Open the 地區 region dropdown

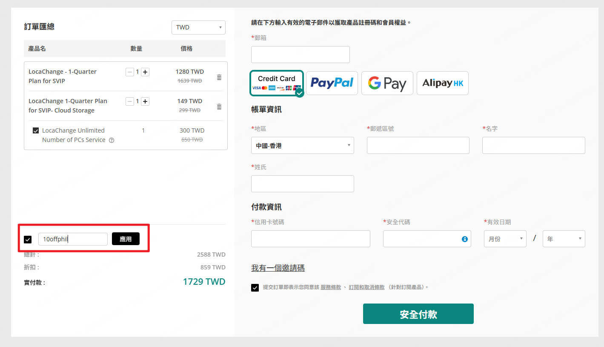(303, 145)
